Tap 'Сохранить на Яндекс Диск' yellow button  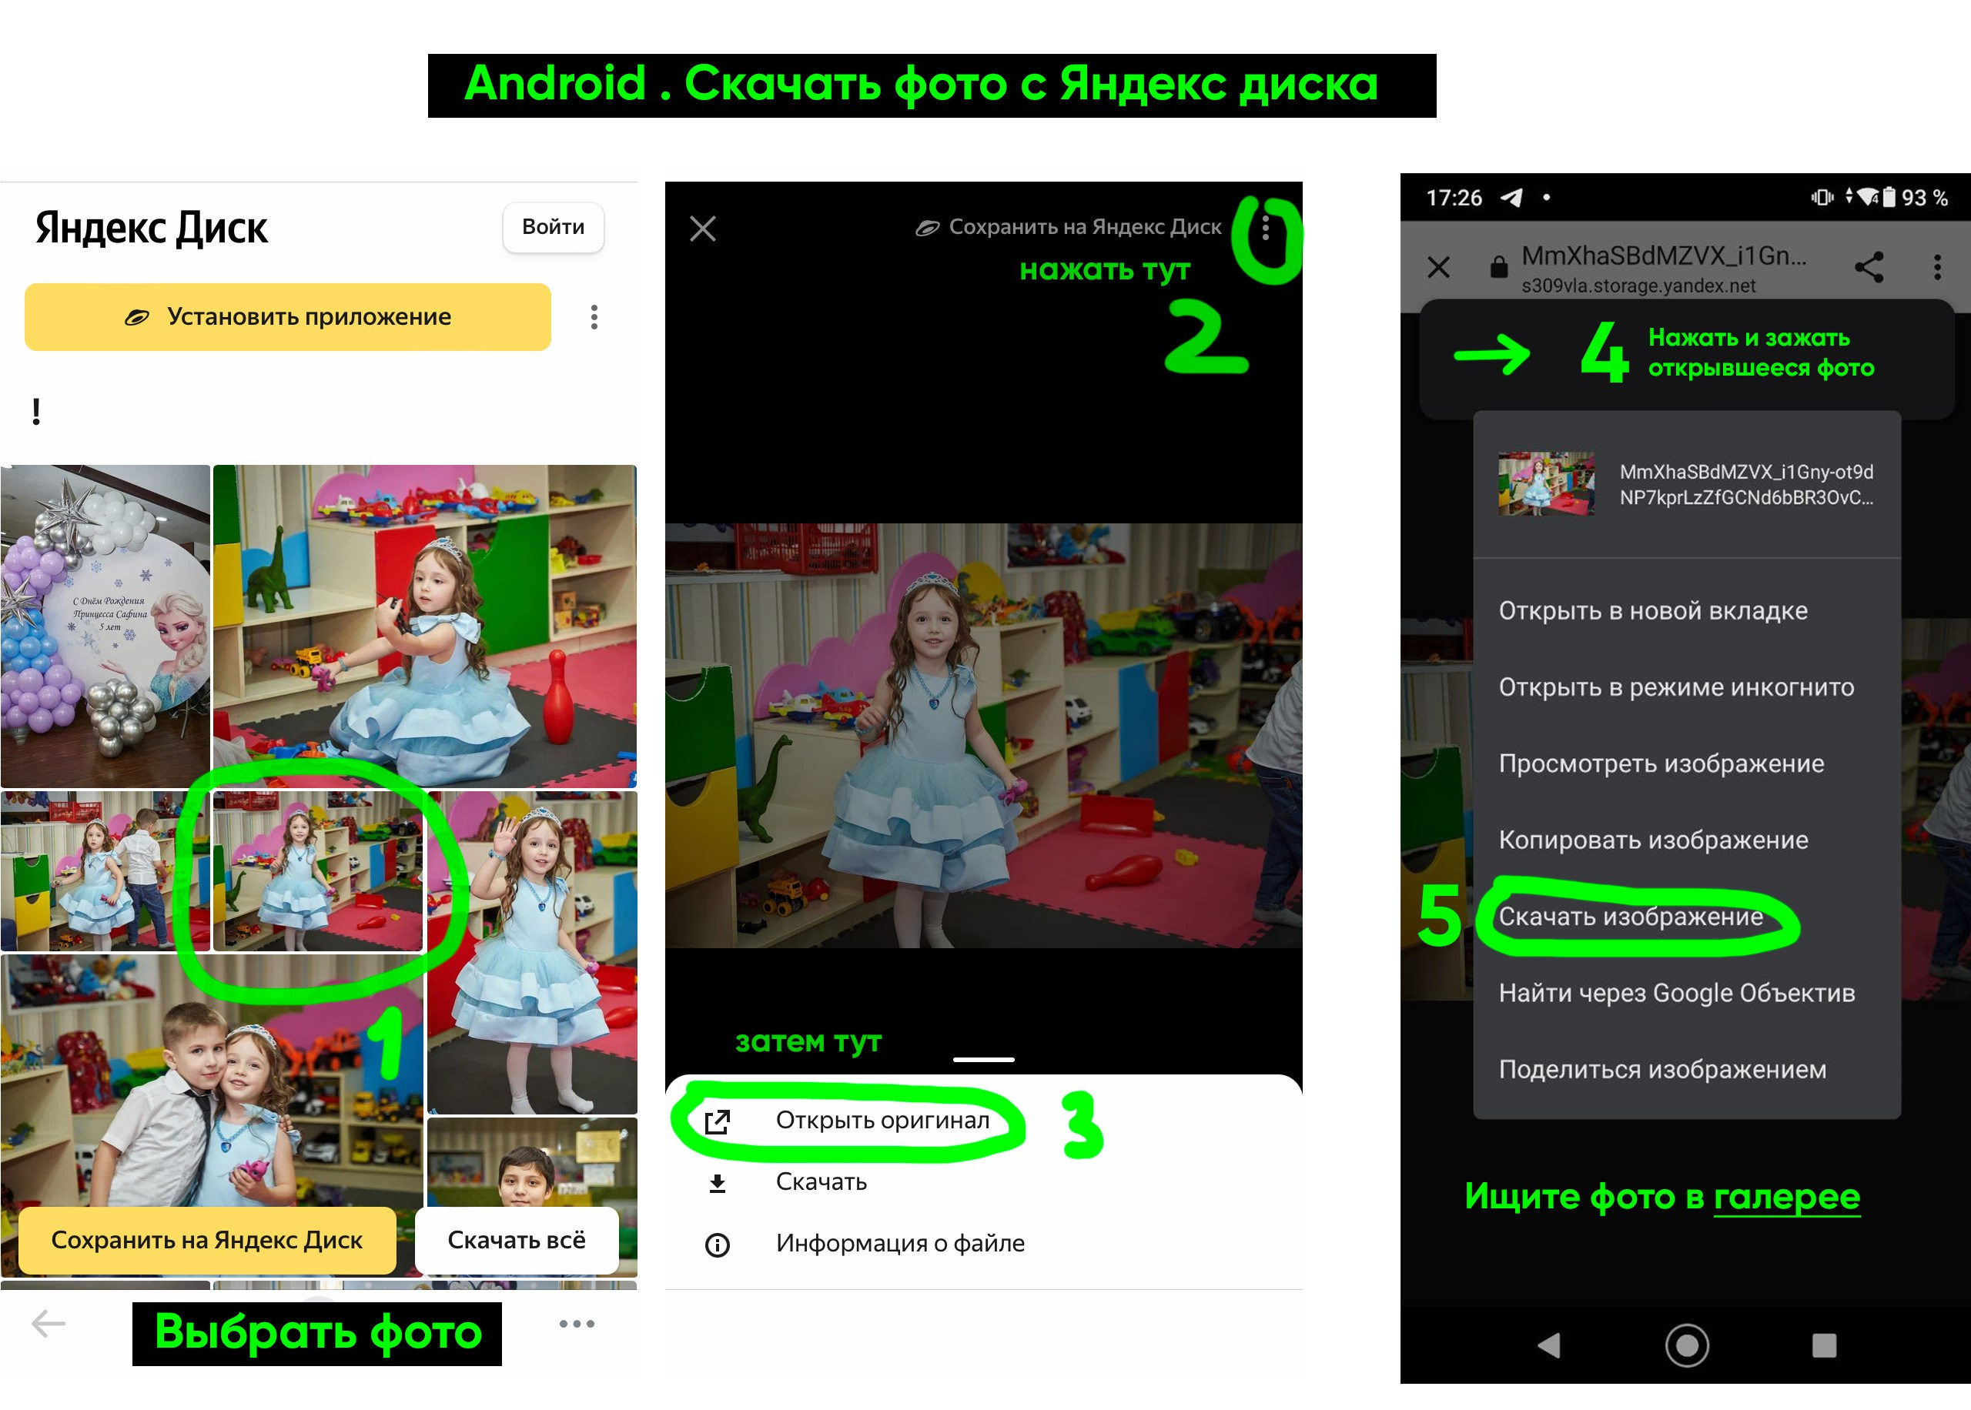[206, 1240]
